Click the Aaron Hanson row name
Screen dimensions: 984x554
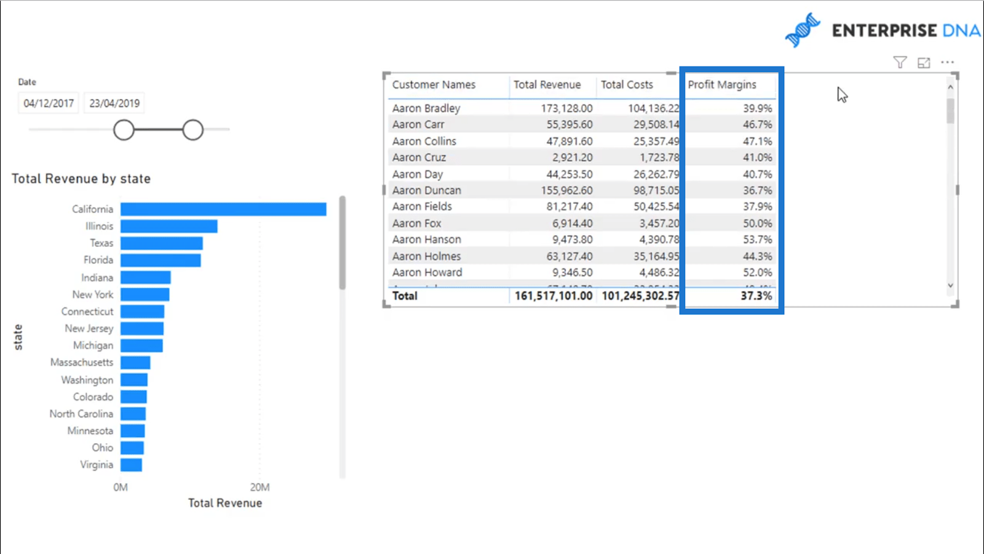click(427, 239)
